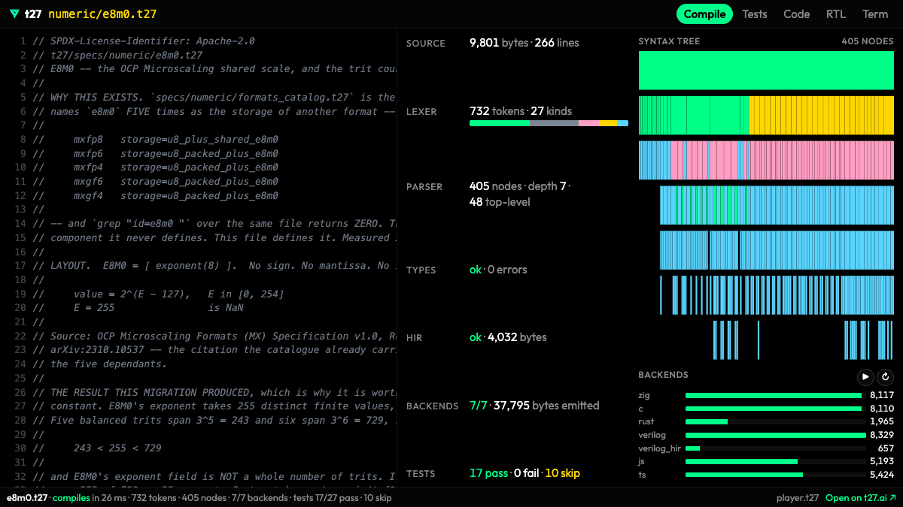Image resolution: width=903 pixels, height=507 pixels.
Task: Click the 'Open on t27.ai' link
Action: click(861, 498)
